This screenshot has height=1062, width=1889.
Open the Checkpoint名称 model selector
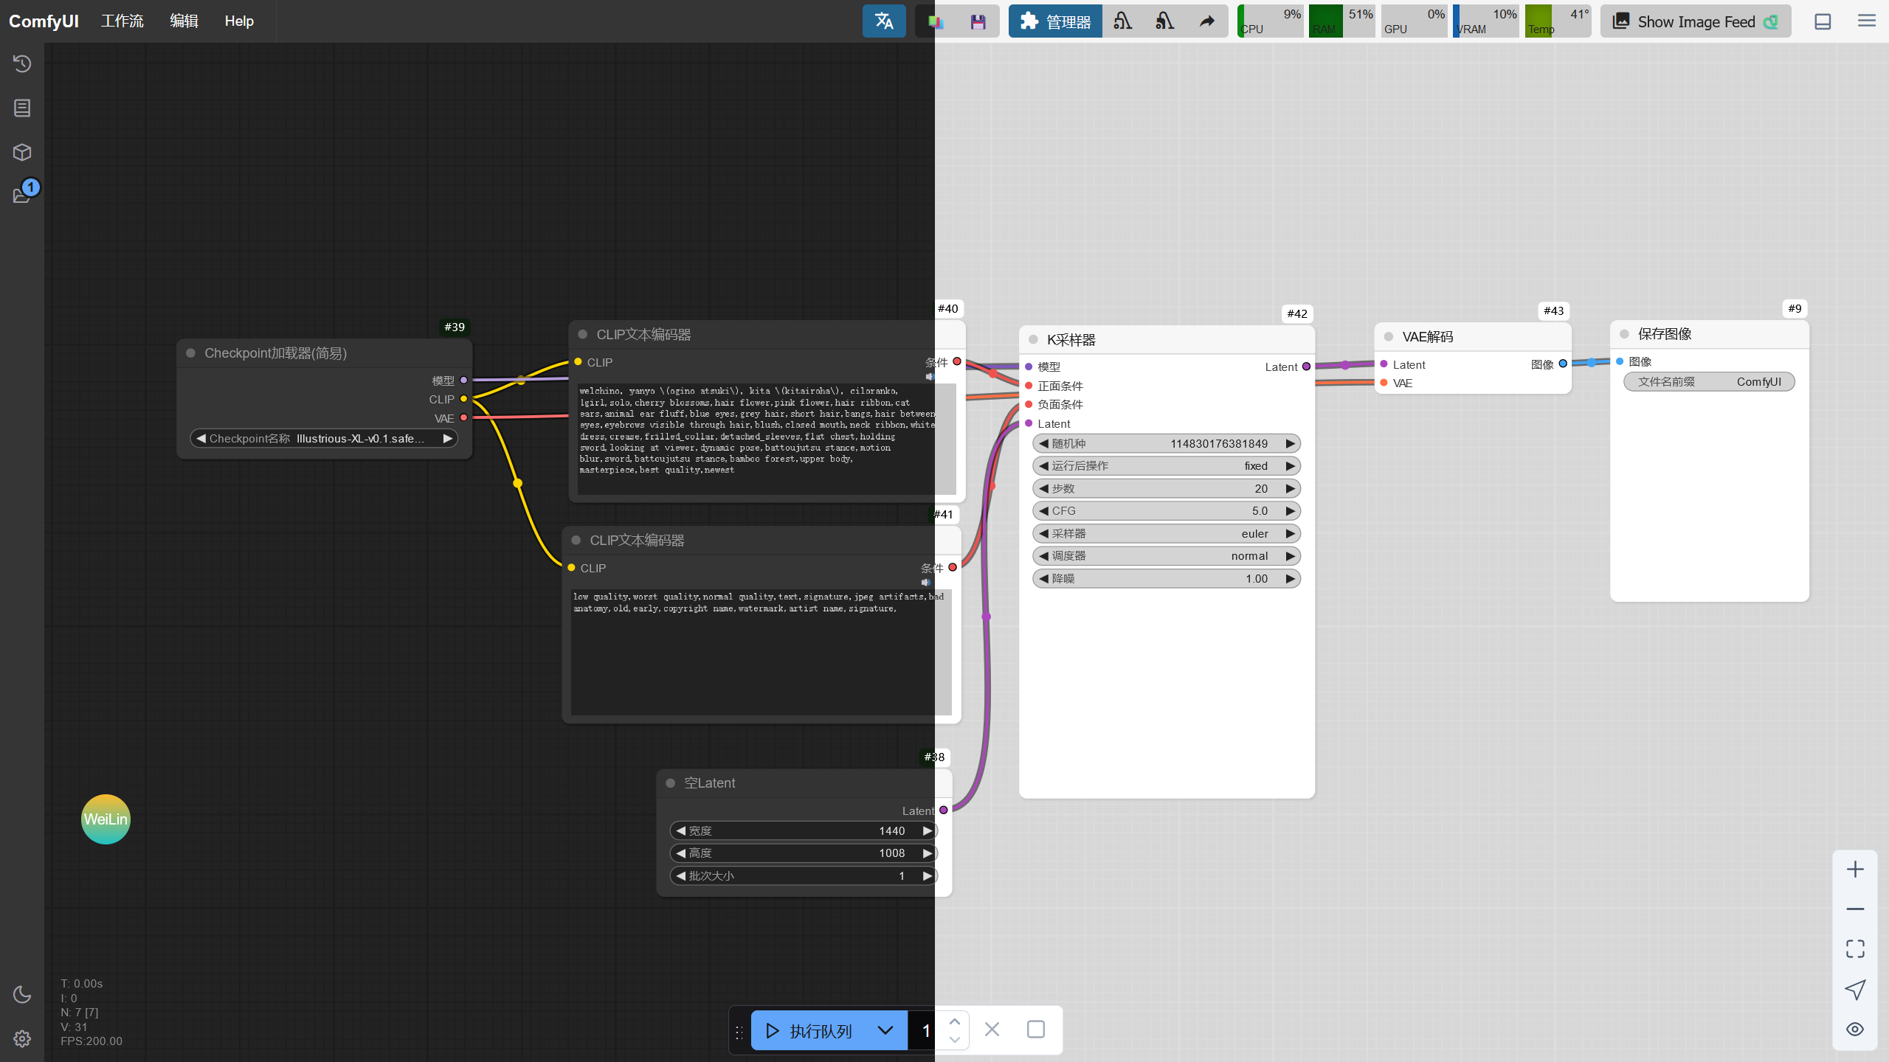[323, 438]
